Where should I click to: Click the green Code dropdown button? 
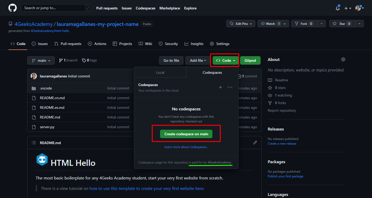pos(226,60)
